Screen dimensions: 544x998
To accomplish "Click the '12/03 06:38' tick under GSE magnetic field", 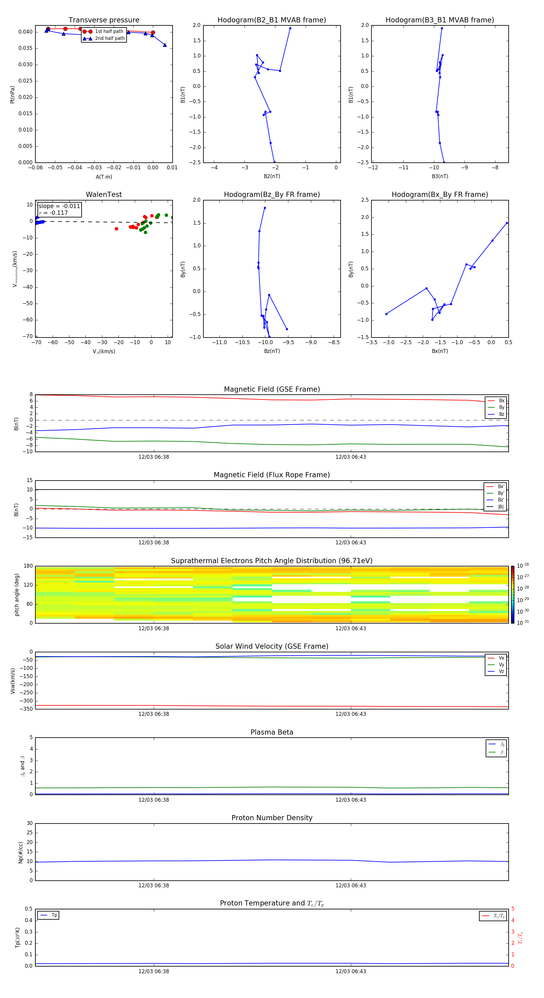I will click(x=154, y=457).
